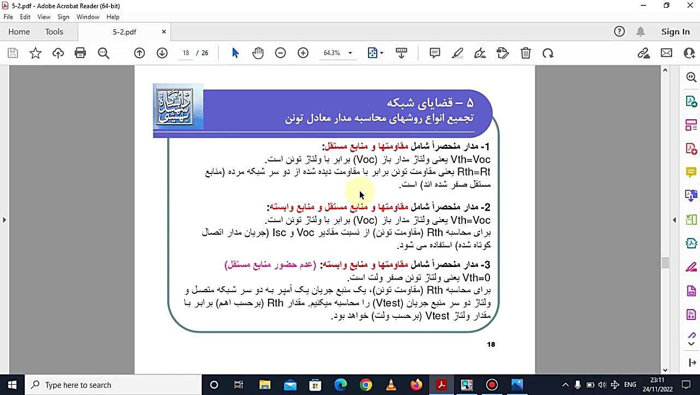
Task: Open Compress PDF tool in right pane
Action: tap(691, 243)
